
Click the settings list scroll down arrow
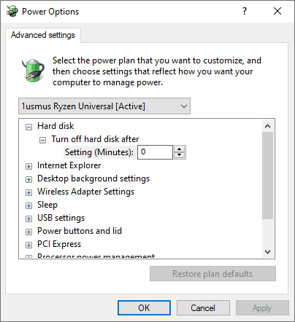268,252
